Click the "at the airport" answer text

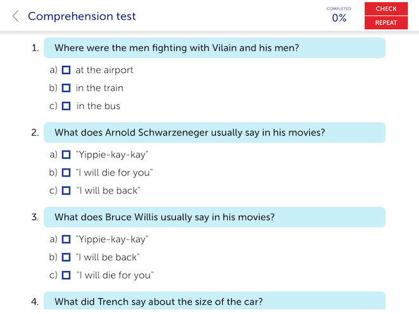click(104, 70)
